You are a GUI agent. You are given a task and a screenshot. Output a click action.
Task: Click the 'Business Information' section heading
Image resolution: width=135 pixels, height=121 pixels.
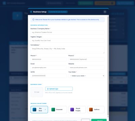click(39, 25)
